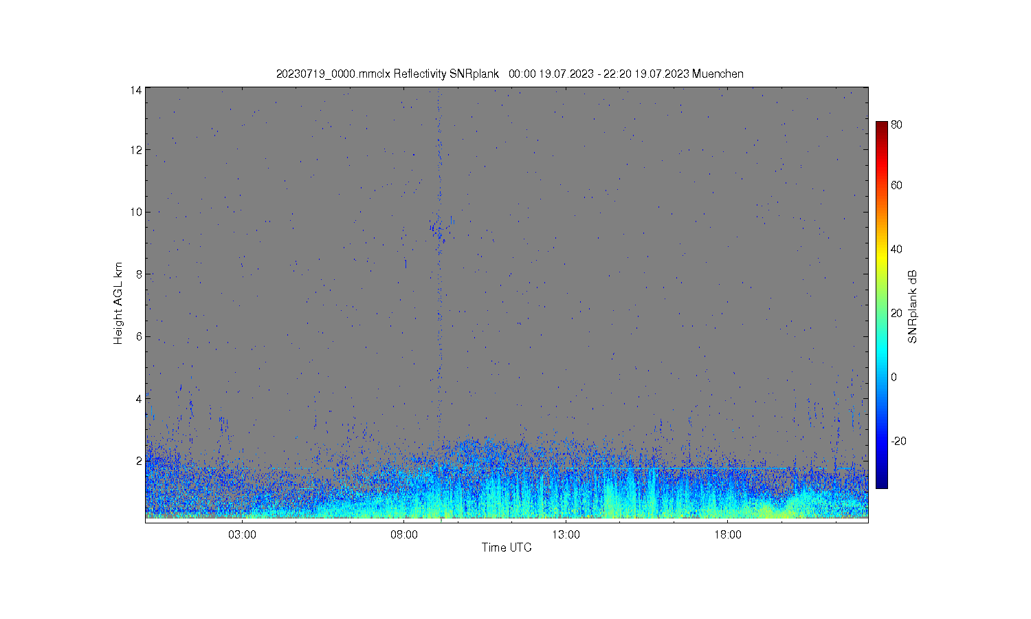Click the colorbar value 80
This screenshot has height=619, width=1031.
pos(896,125)
